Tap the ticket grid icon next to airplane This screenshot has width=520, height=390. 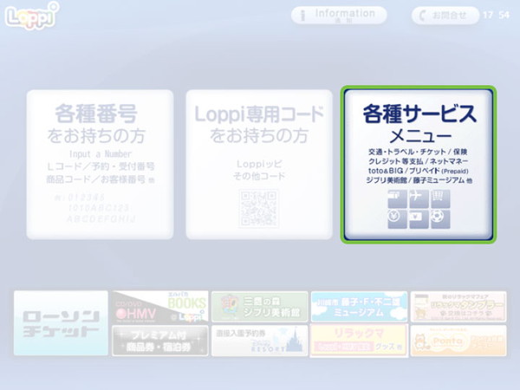click(440, 199)
